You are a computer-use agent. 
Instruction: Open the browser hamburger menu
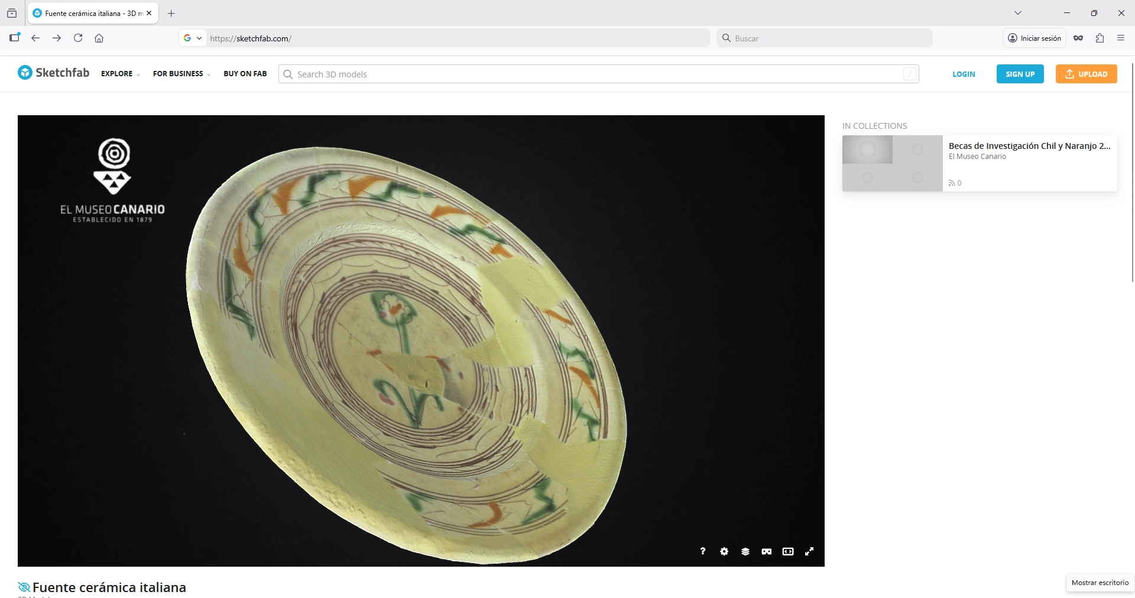1121,38
